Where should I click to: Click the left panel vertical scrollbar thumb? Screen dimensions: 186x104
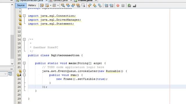[12, 47]
